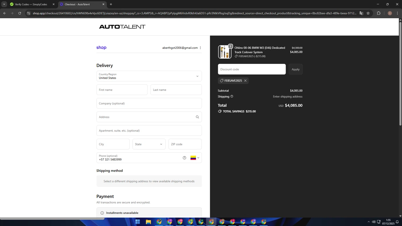Show hidden system tray icons

(368, 222)
